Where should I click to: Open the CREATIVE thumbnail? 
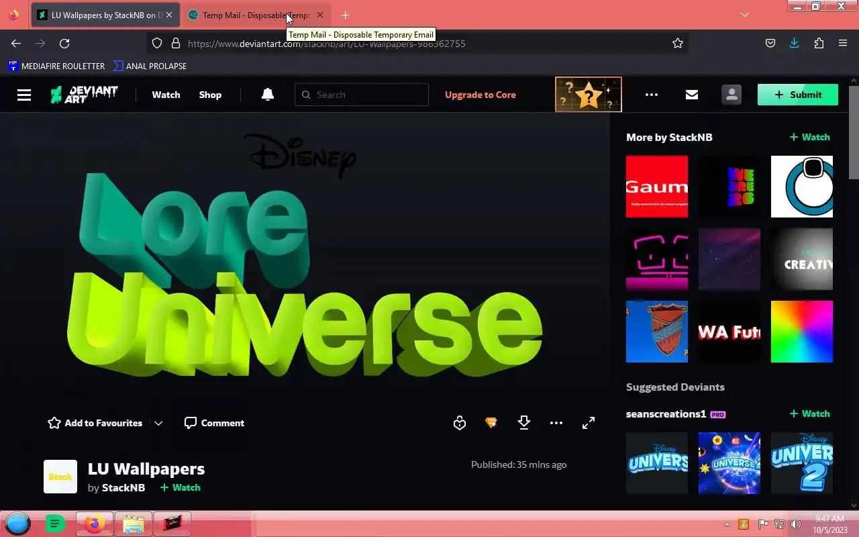[802, 259]
